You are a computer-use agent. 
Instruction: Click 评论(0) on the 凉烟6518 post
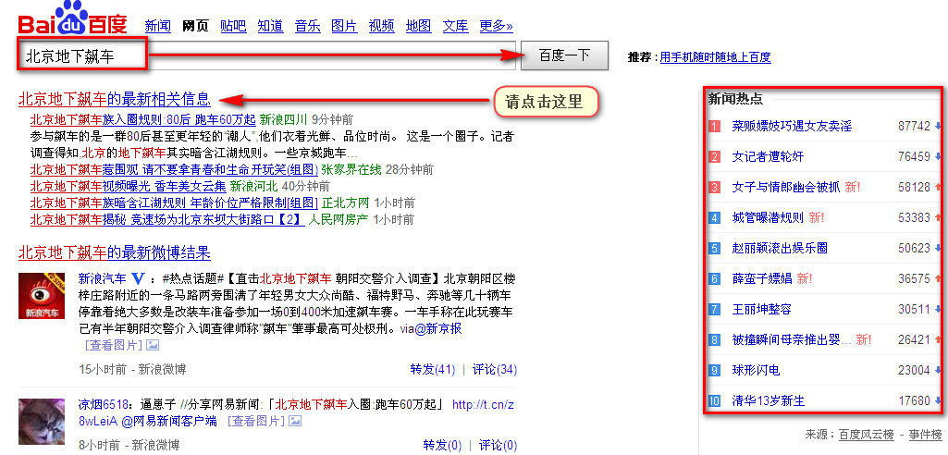coord(498,446)
